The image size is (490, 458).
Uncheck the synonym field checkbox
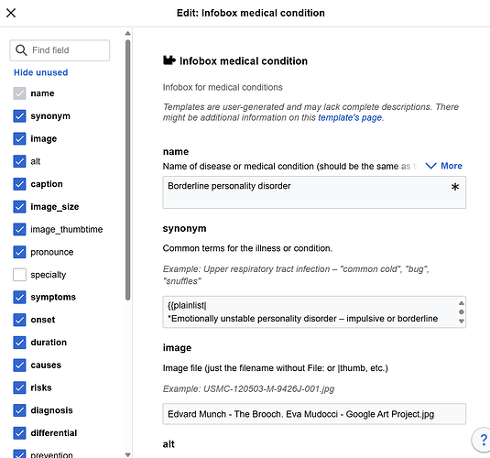point(19,116)
